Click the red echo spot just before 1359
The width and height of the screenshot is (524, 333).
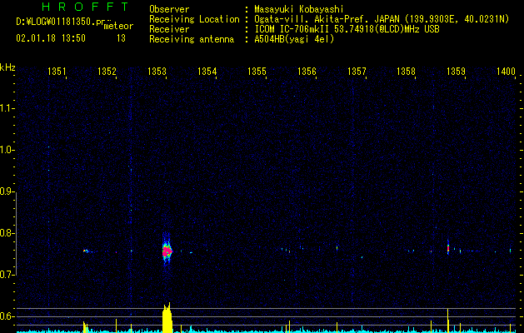coord(448,249)
